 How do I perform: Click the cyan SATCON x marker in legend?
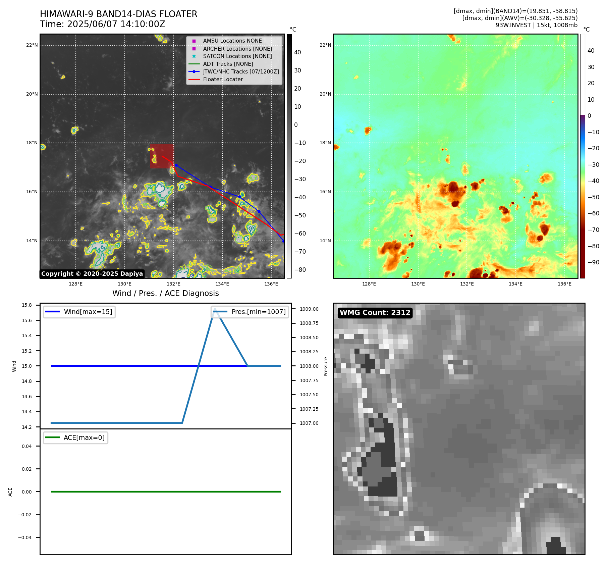(194, 56)
